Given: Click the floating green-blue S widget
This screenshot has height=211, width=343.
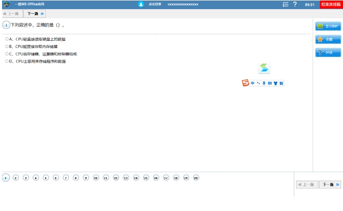Looking at the screenshot, I should (x=264, y=68).
